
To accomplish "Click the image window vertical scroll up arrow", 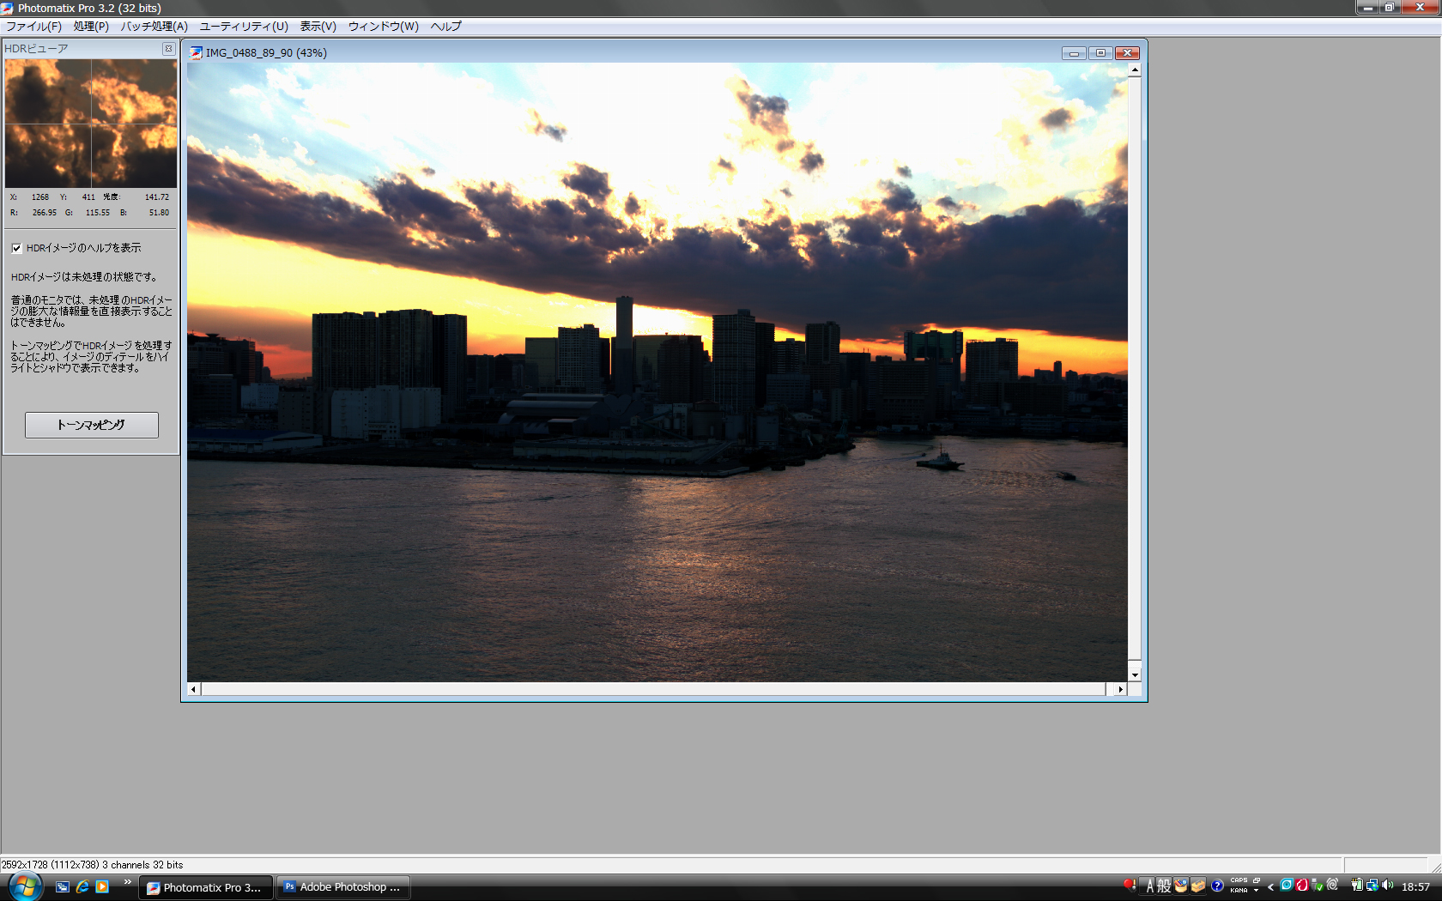I will tap(1135, 70).
